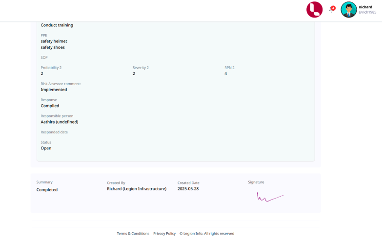The height and width of the screenshot is (239, 382).
Task: Select the Created Date value 2025-05-28
Action: pyautogui.click(x=188, y=189)
